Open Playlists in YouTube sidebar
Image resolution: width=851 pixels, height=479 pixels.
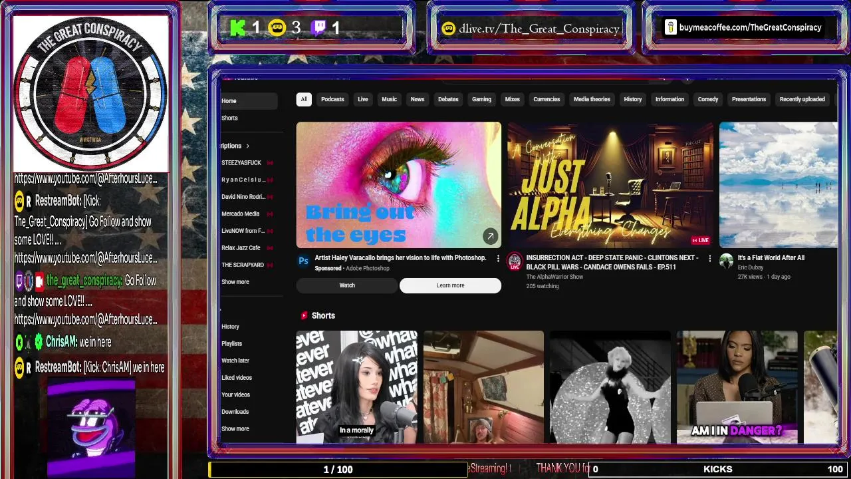click(x=231, y=344)
